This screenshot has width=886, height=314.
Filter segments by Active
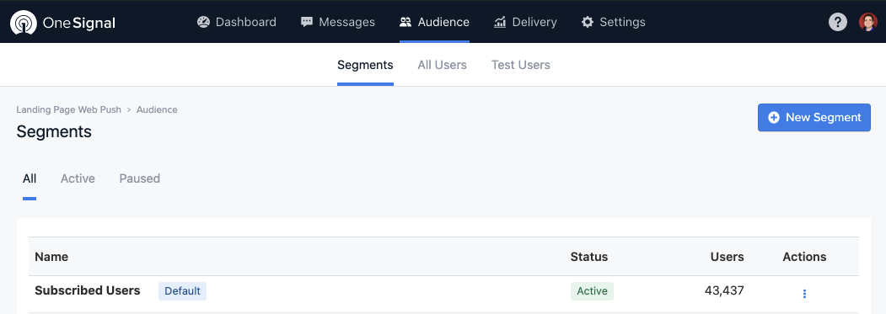tap(78, 178)
